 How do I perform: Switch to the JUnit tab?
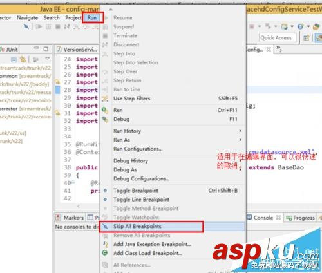pos(9,50)
